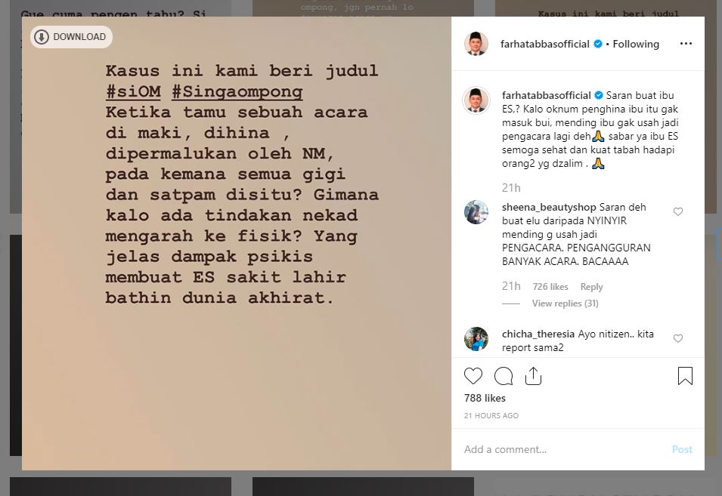722x496 pixels.
Task: Like sheena_beautyshop's comment
Action: pos(678,211)
